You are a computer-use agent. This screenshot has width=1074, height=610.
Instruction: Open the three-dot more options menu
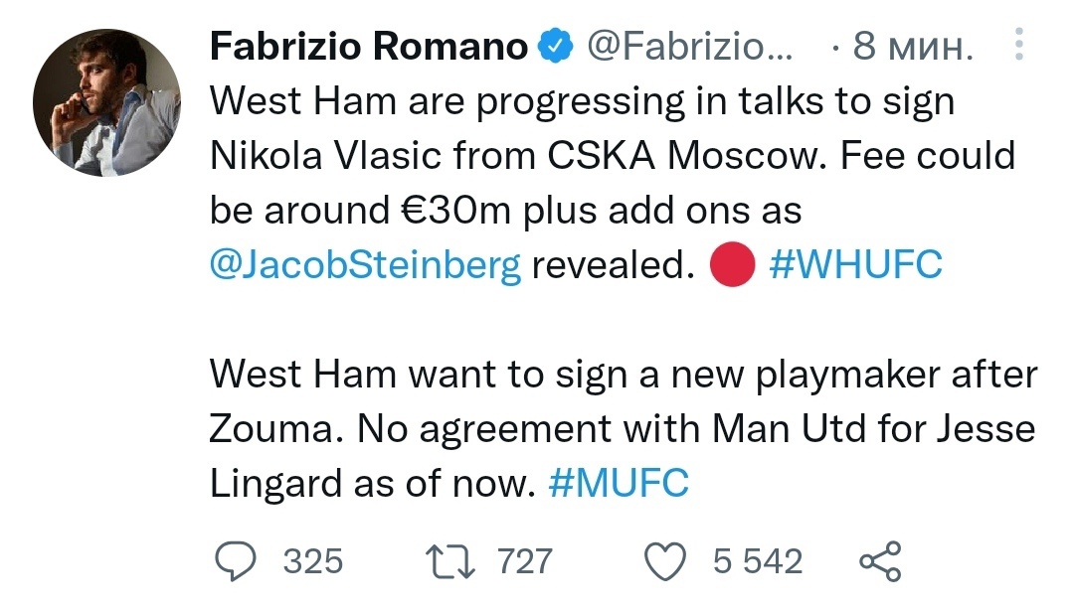coord(1019,45)
